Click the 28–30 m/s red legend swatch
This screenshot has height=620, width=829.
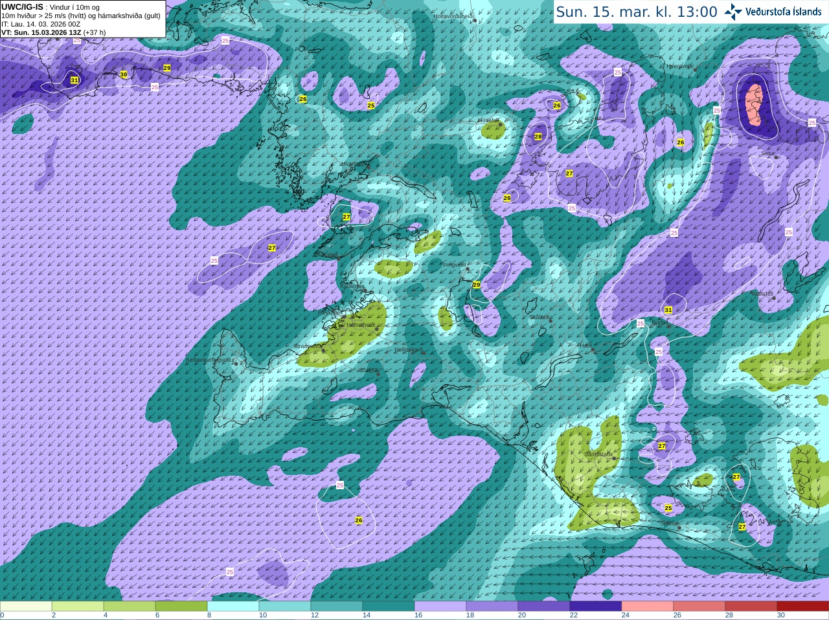(x=751, y=606)
